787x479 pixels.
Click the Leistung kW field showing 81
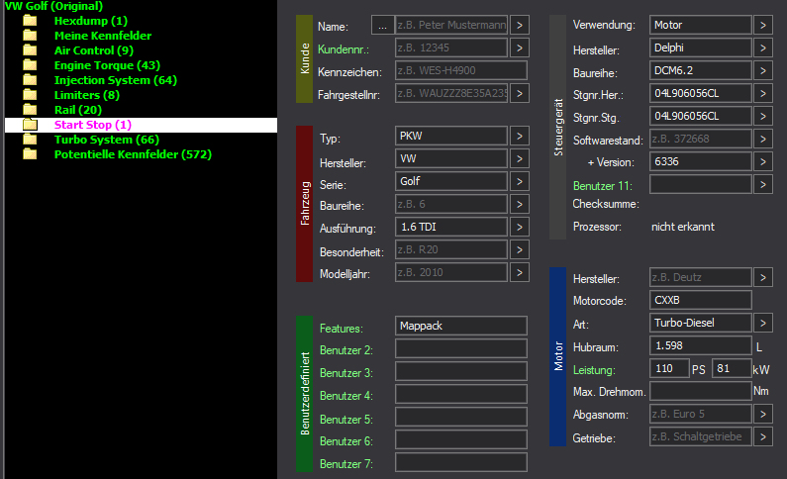[x=732, y=369]
